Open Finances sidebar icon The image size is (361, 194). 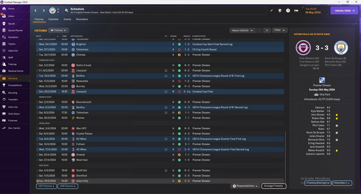[4, 121]
